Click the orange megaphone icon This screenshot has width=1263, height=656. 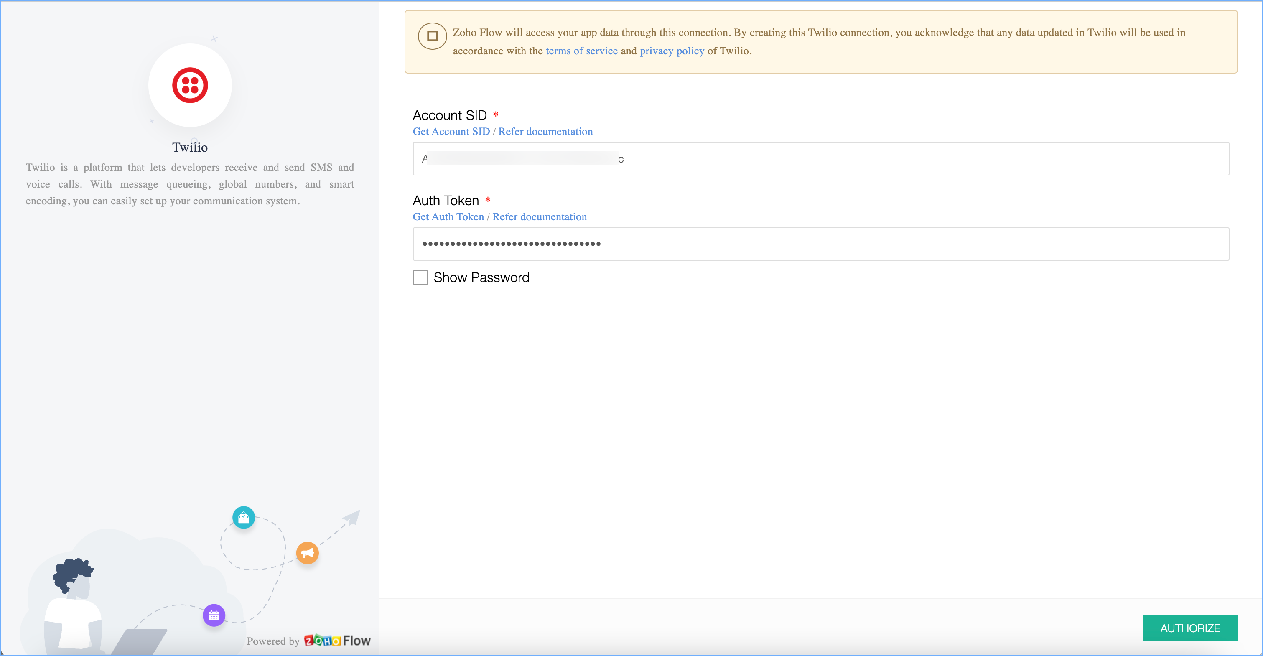(x=308, y=553)
